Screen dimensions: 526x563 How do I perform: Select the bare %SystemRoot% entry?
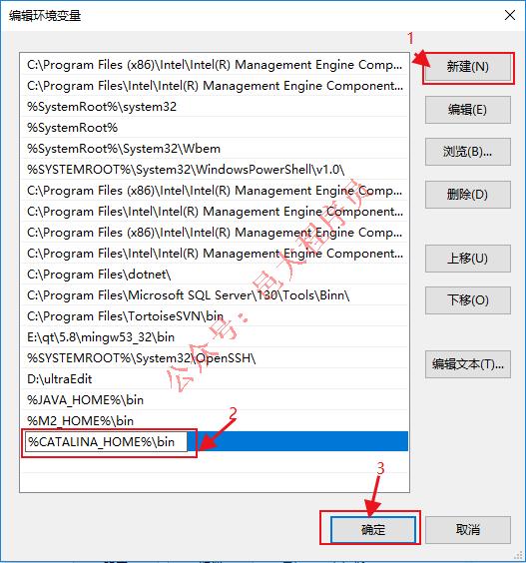click(x=215, y=128)
